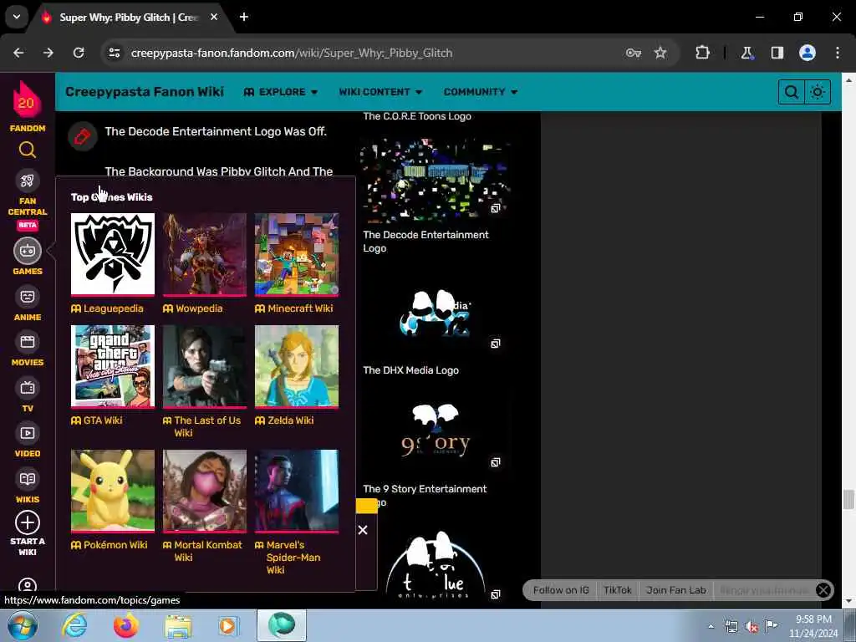Expand the Explore dropdown

(281, 92)
